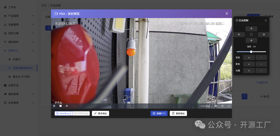The width and height of the screenshot is (280, 136).
Task: Collapse 视频中心 sidebar menu
Action: [x=19, y=51]
